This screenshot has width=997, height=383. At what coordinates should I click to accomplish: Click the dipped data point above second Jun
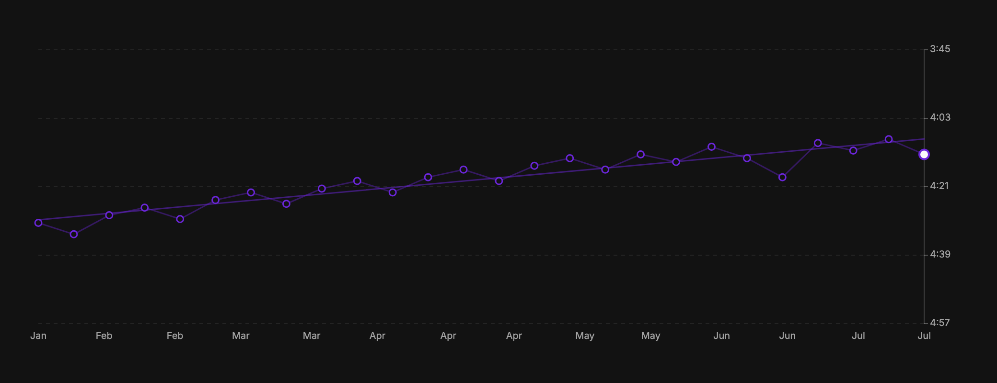782,178
